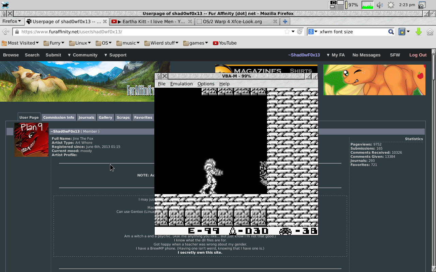Screen dimensions: 436x272
Task: Switch to the OS/2 Warp 4 Xfce-Look tab
Action: pos(237,21)
